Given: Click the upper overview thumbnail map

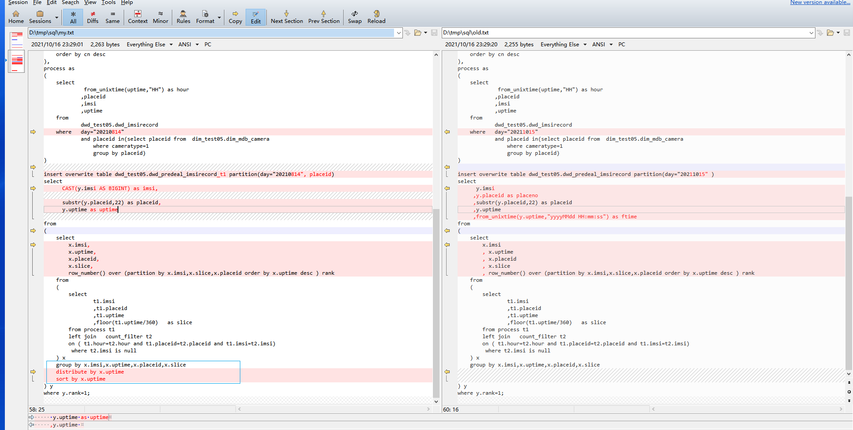Looking at the screenshot, I should (x=17, y=40).
